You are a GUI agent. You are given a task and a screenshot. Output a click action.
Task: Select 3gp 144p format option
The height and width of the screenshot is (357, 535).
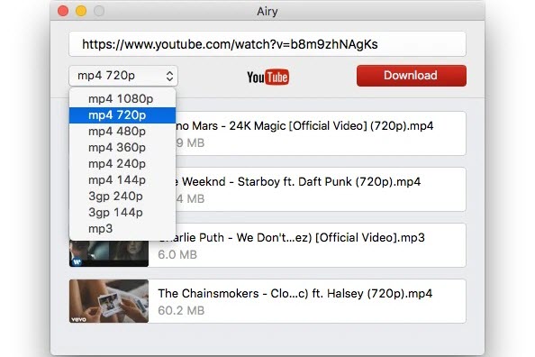pyautogui.click(x=122, y=213)
